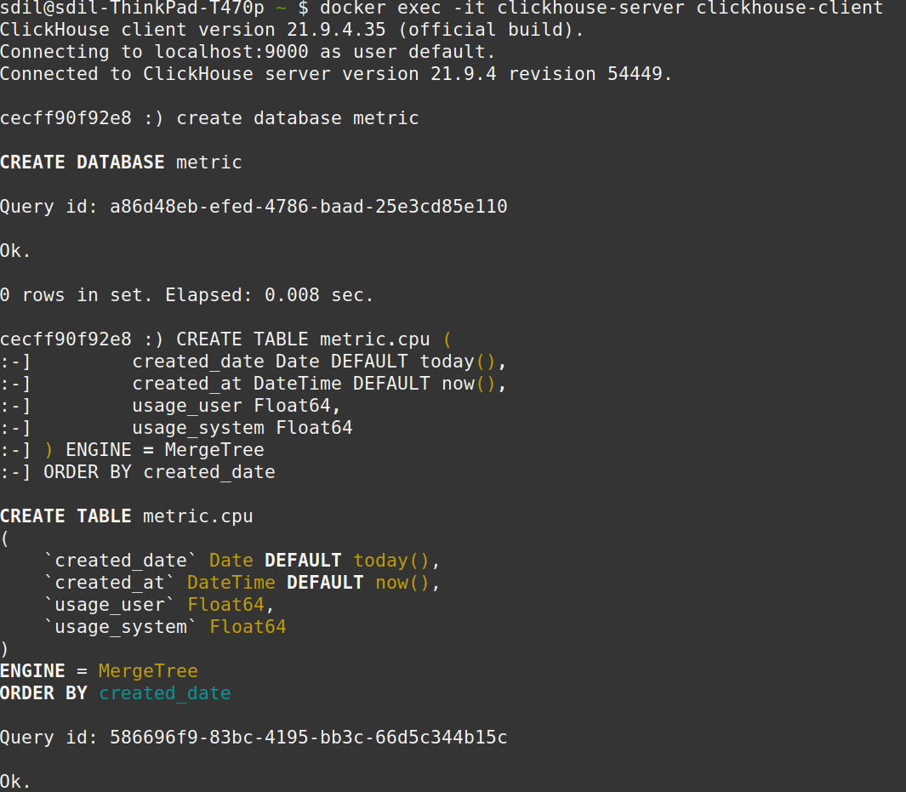Click the Elapsed: 0.008 sec text

pos(270,294)
